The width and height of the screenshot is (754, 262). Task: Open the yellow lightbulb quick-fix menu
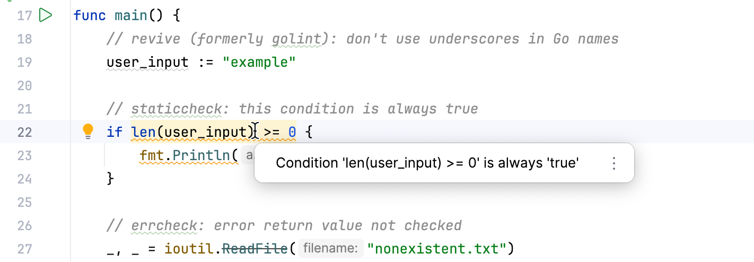pyautogui.click(x=88, y=130)
